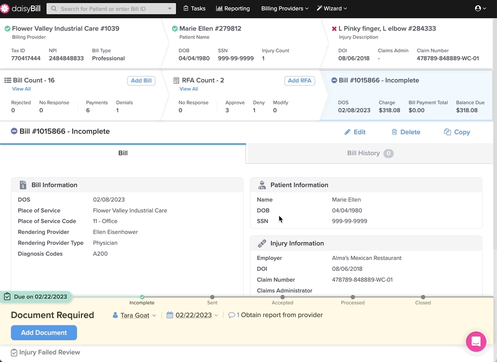Click the RFA Count form icon
Image resolution: width=497 pixels, height=362 pixels.
[176, 80]
